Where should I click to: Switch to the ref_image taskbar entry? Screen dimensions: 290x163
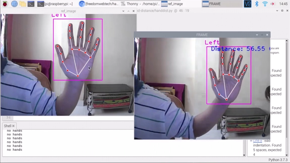pos(172,4)
